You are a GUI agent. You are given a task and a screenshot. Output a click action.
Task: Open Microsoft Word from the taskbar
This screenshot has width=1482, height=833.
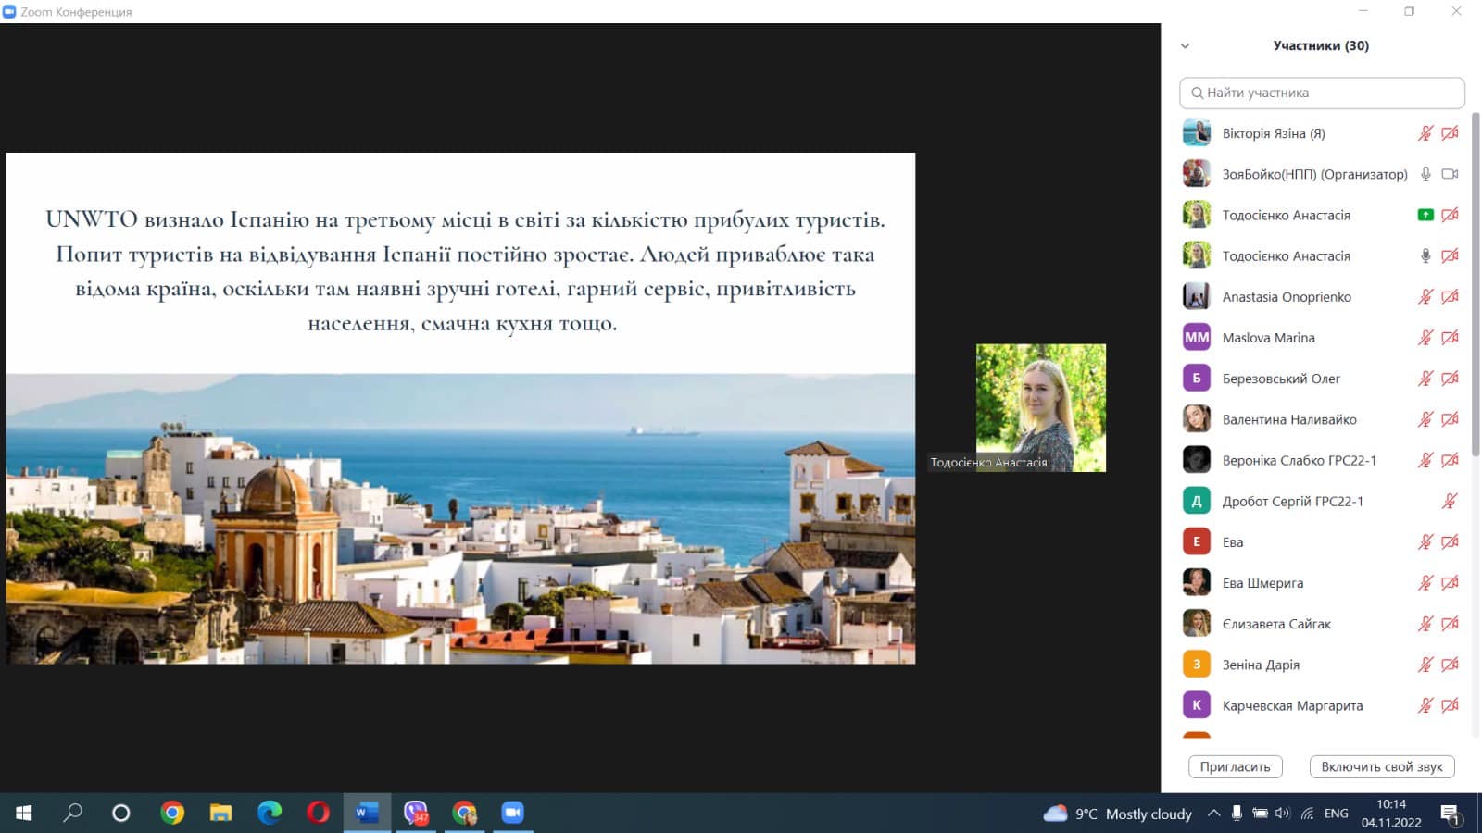point(367,813)
